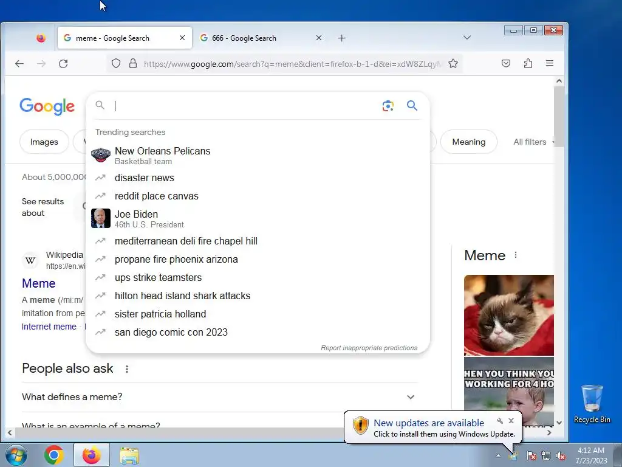Select the meme - Google Search tab
622x467 pixels.
pyautogui.click(x=125, y=38)
